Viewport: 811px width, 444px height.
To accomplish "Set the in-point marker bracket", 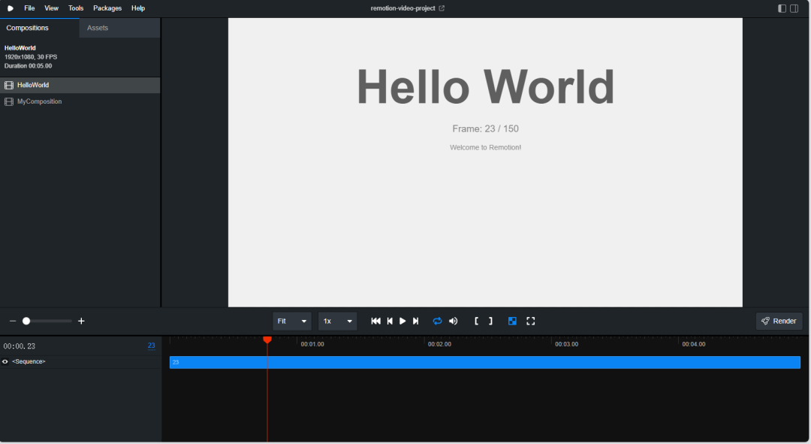I will pos(477,322).
